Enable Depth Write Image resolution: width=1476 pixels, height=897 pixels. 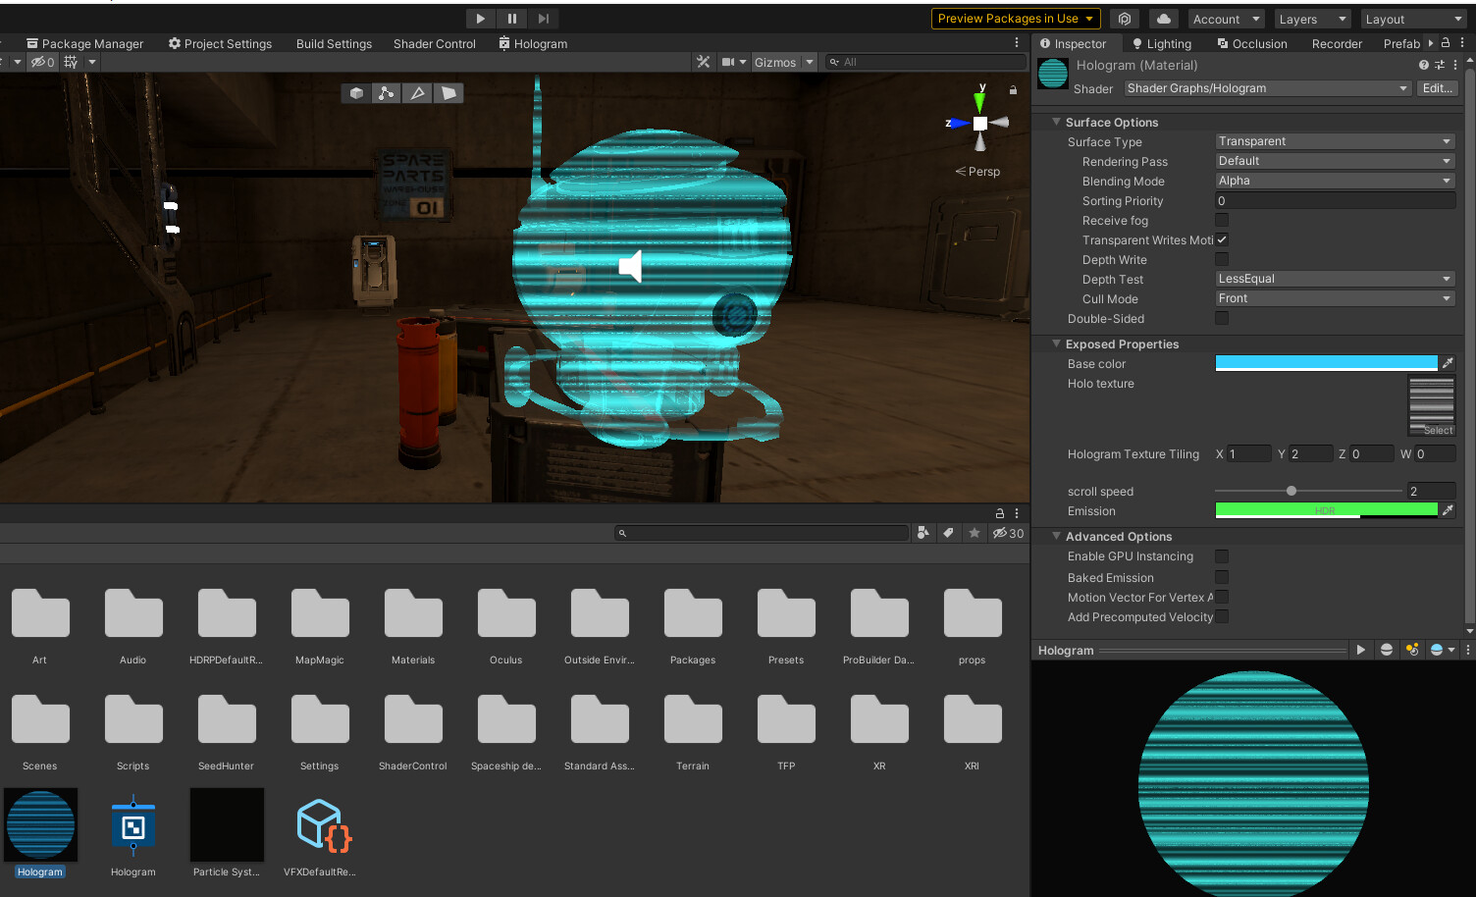click(1221, 259)
